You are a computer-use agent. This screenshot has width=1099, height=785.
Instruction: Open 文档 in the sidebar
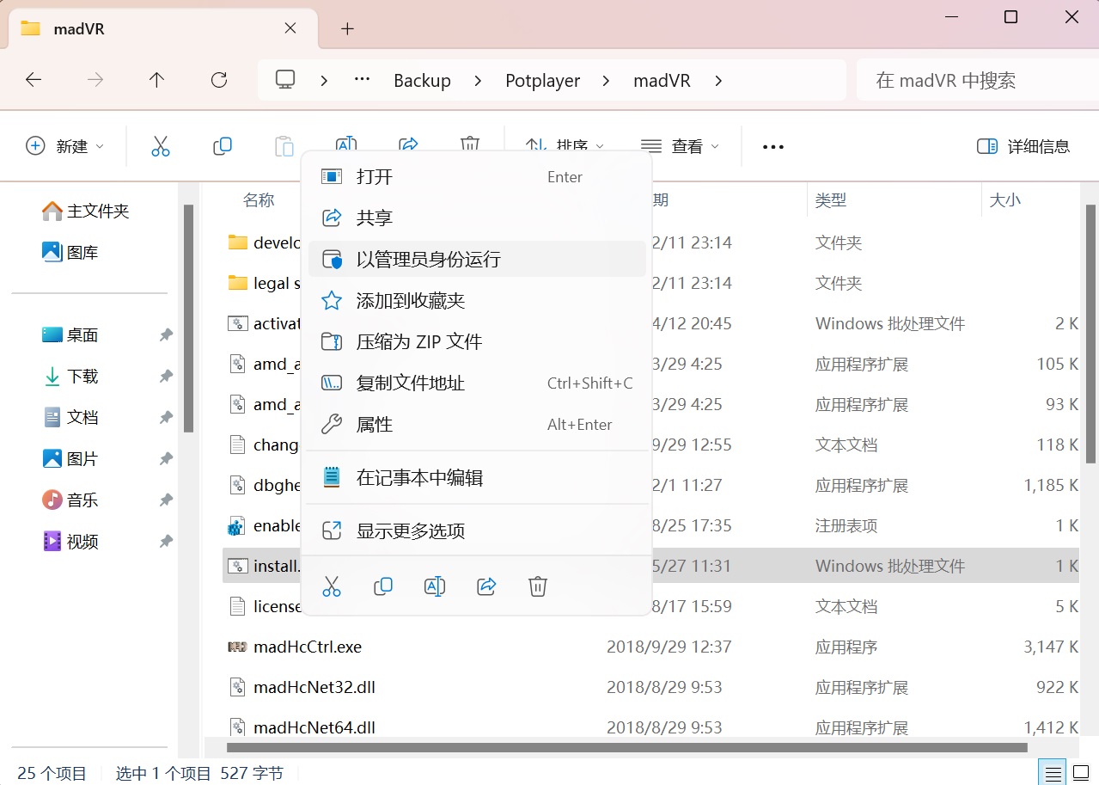click(x=70, y=417)
